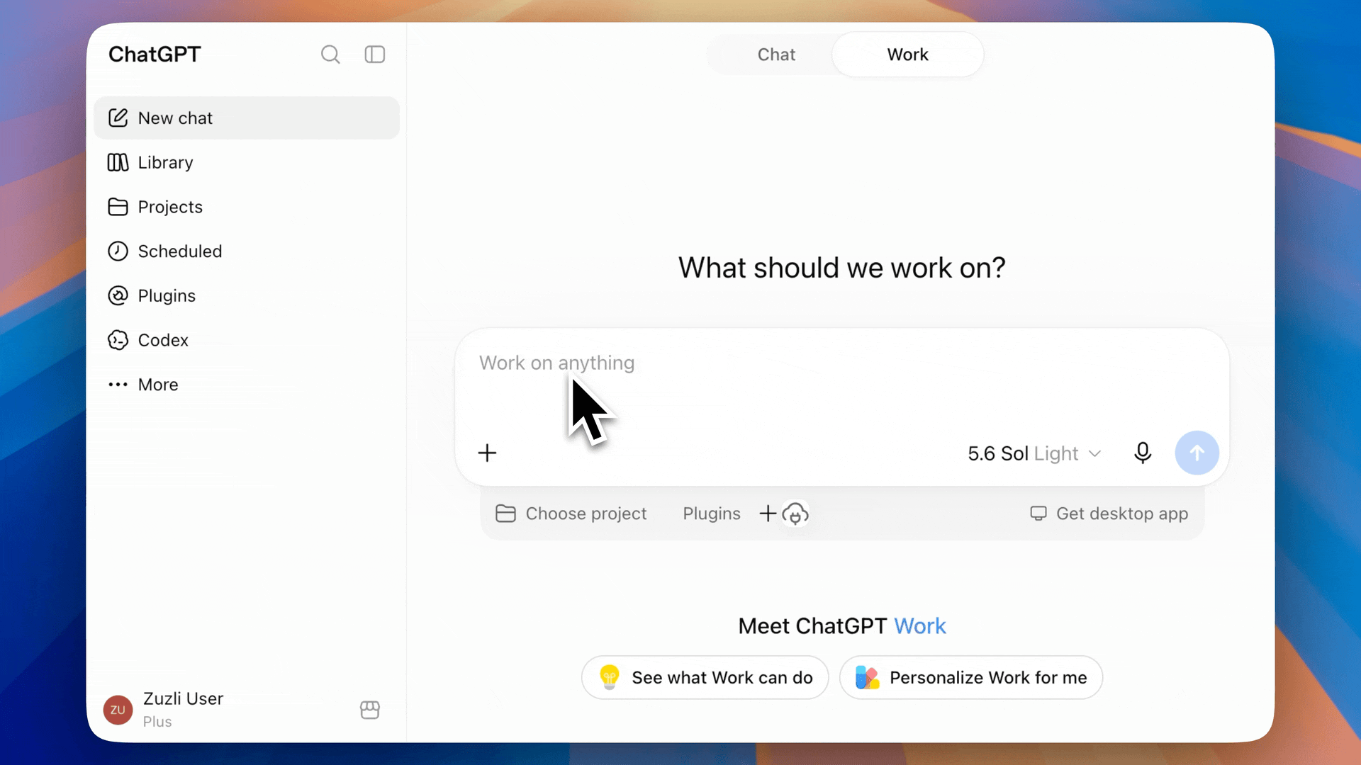Click Personalize Work for me
Image resolution: width=1361 pixels, height=765 pixels.
pyautogui.click(x=971, y=678)
